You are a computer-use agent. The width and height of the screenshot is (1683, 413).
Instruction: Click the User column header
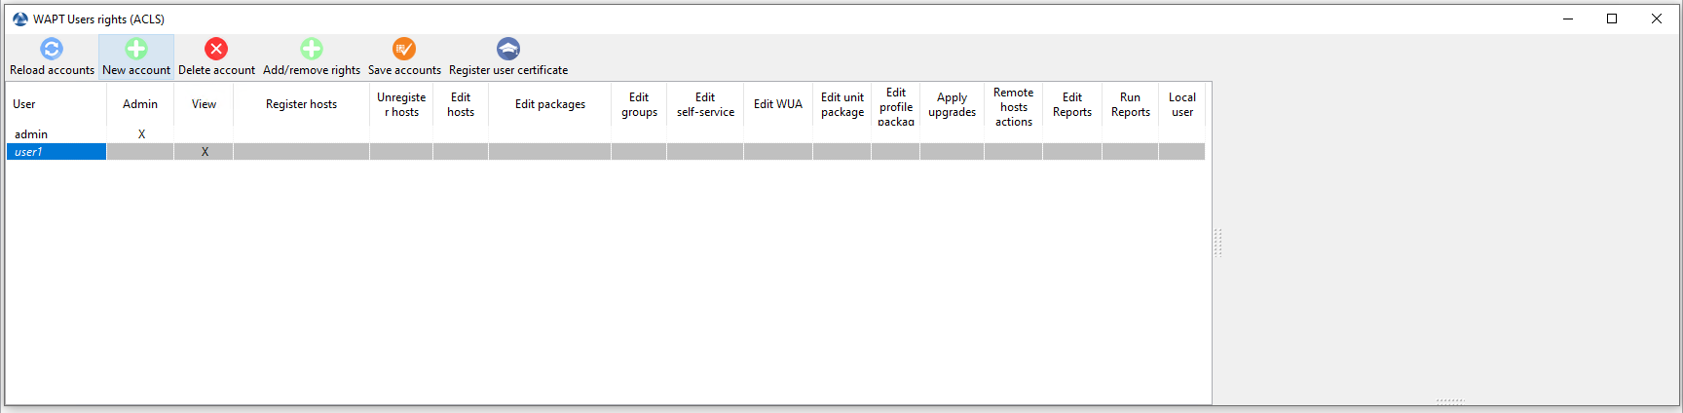[56, 104]
